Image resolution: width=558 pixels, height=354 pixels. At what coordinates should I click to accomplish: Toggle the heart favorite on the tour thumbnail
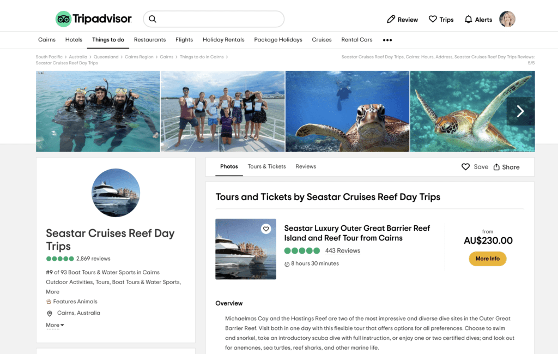pos(266,229)
